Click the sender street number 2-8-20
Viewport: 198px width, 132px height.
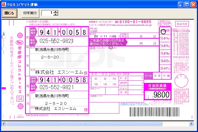pyautogui.click(x=56, y=103)
